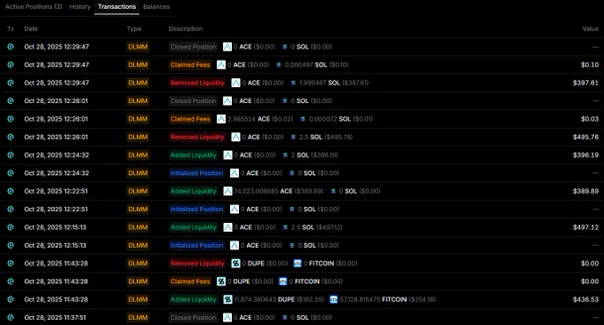Click SOL icon beside 0.000497 SOL
The image size is (604, 325).
(x=279, y=65)
